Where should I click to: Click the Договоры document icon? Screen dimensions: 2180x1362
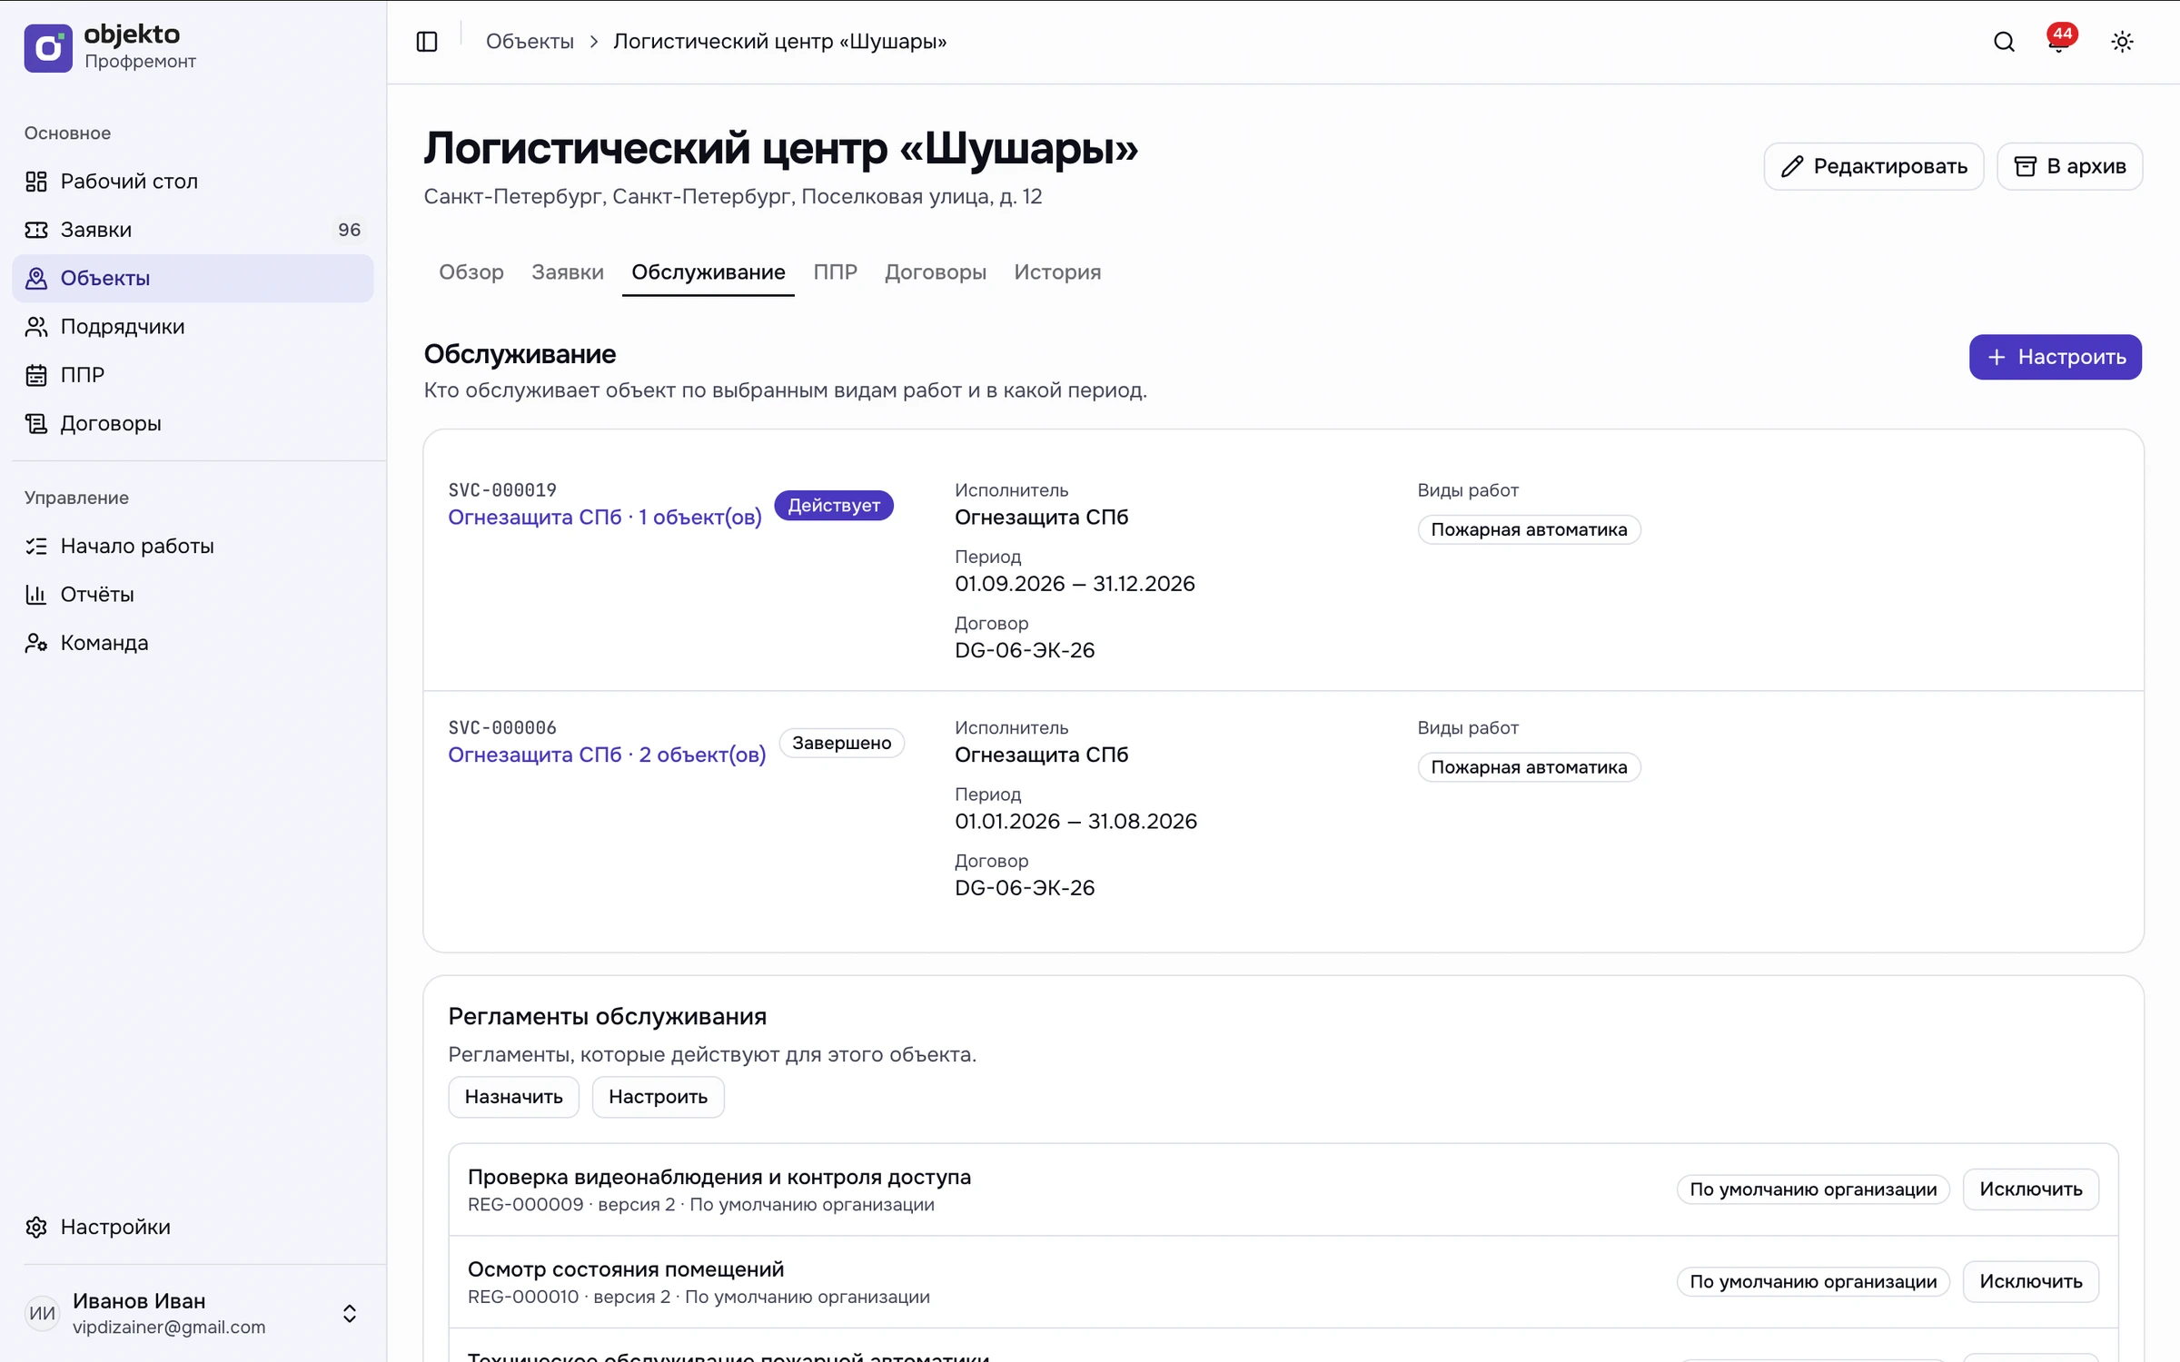[x=36, y=423]
